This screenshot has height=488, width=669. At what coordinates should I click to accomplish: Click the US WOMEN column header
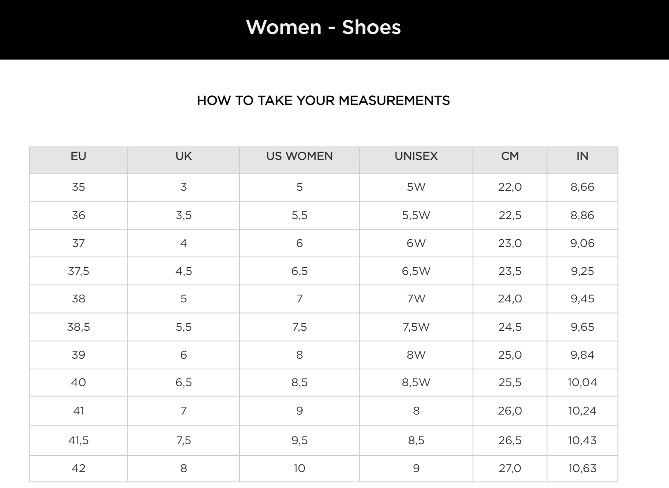(299, 156)
